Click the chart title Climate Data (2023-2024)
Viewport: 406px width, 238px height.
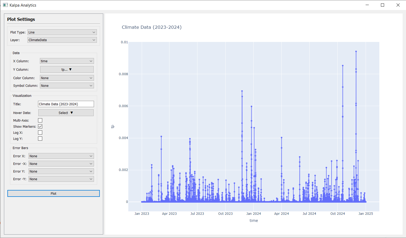point(152,27)
